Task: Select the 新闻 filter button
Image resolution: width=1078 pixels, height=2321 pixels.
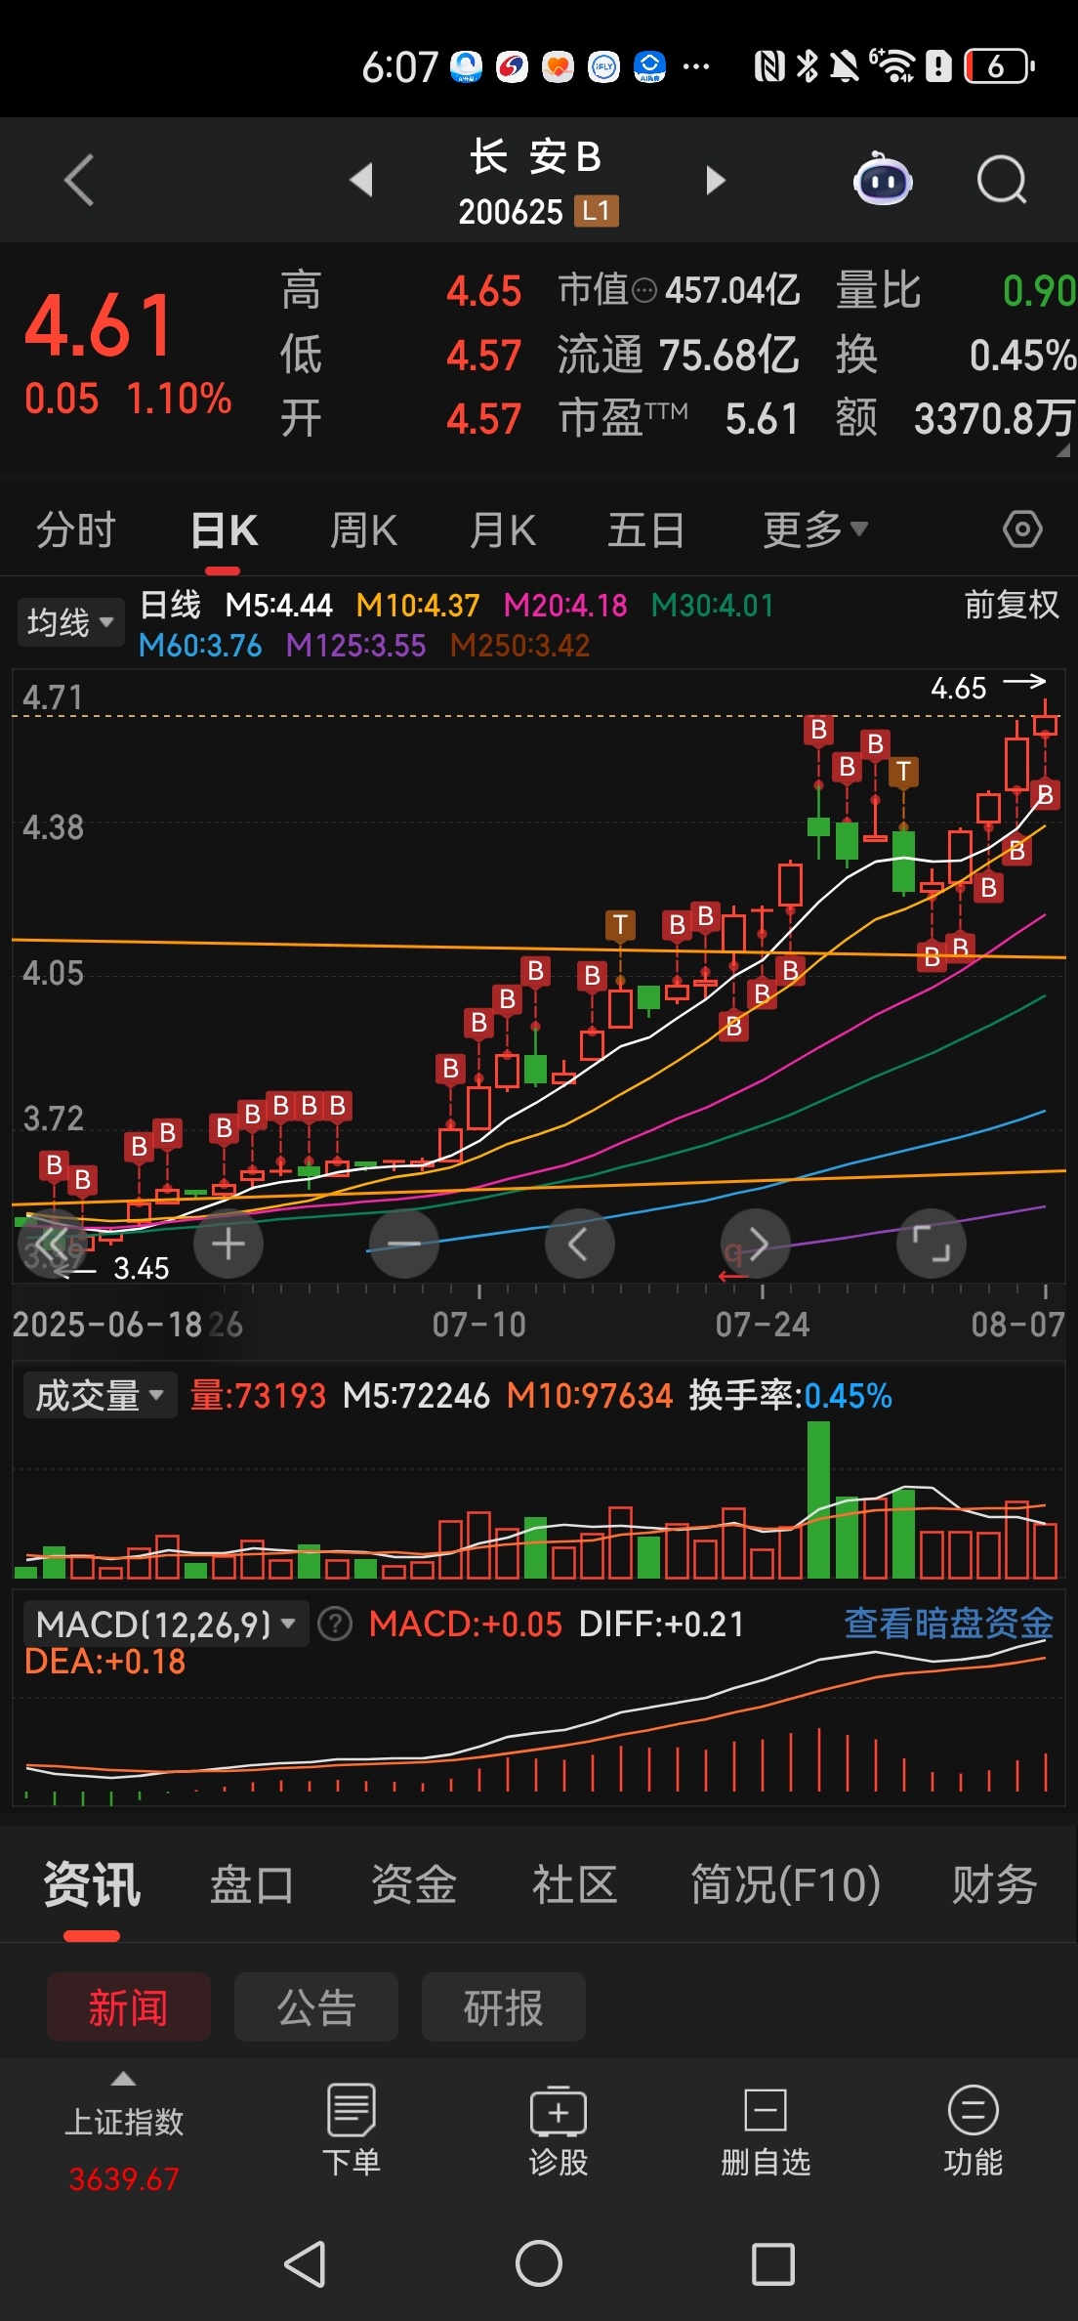Action: point(129,2007)
